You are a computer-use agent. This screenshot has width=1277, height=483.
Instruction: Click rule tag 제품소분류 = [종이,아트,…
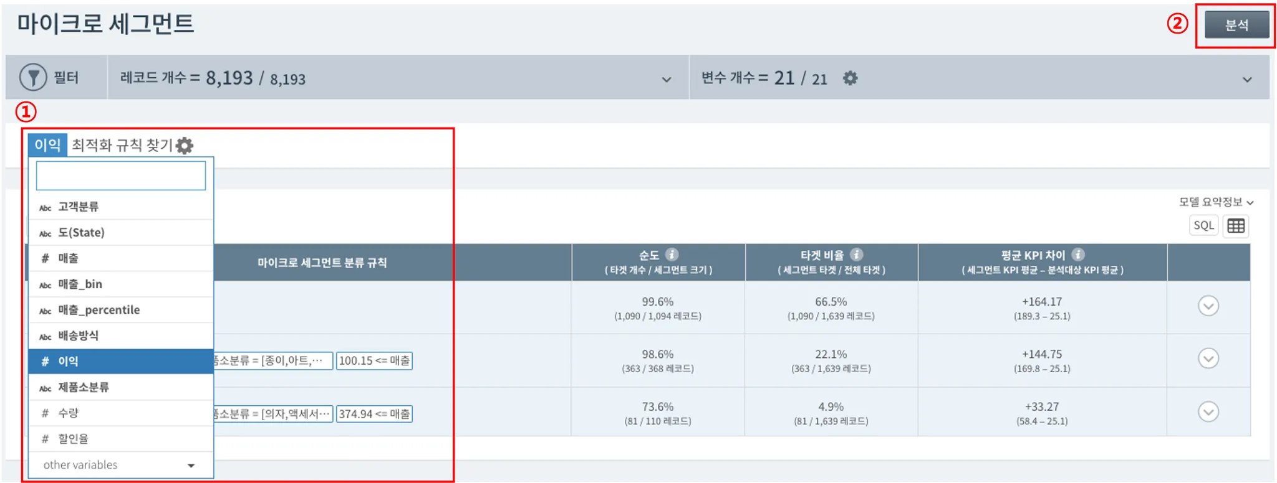(x=273, y=360)
